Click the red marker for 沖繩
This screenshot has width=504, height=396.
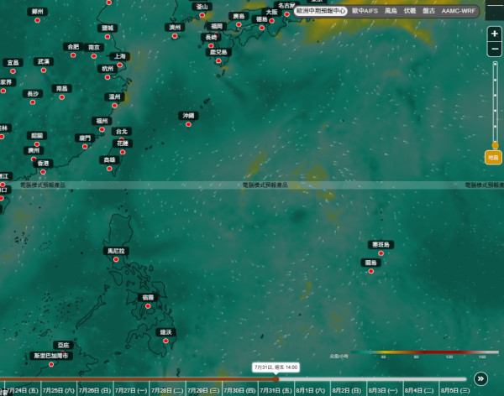tap(188, 124)
